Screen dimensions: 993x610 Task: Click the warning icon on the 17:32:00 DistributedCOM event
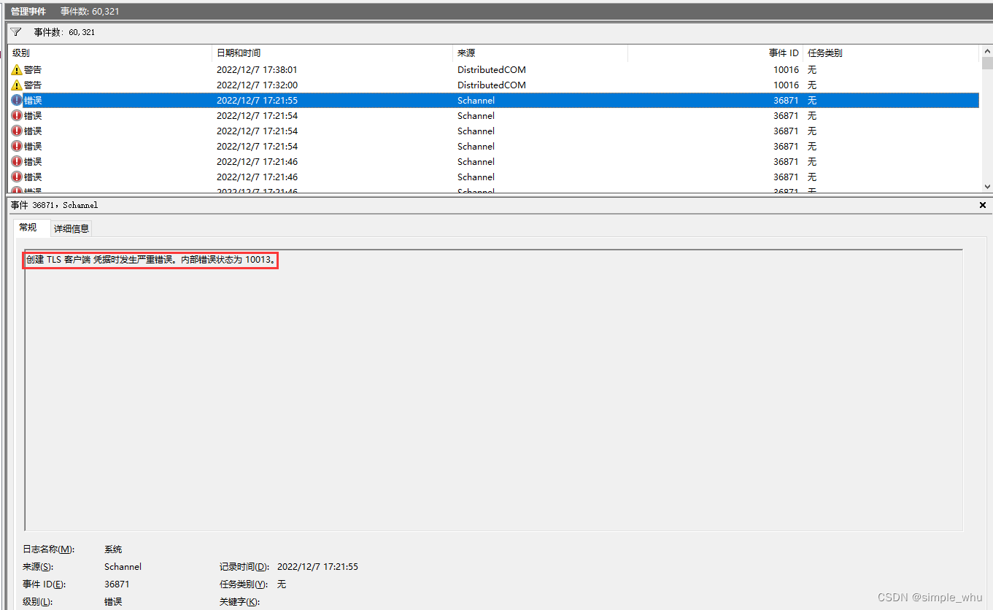(16, 85)
